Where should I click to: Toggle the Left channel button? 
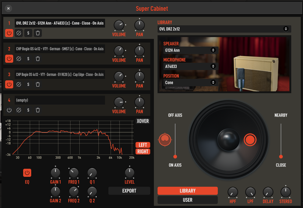[143, 145]
